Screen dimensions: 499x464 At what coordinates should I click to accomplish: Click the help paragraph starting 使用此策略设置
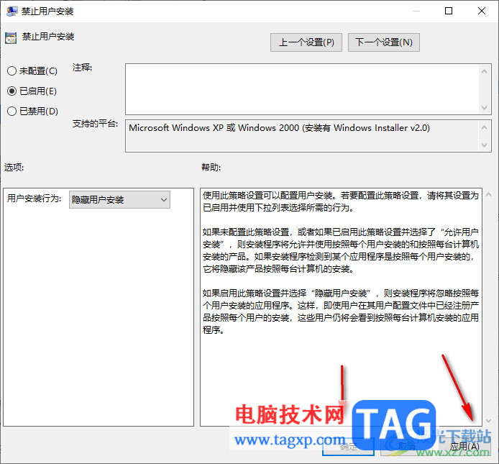[x=341, y=201]
